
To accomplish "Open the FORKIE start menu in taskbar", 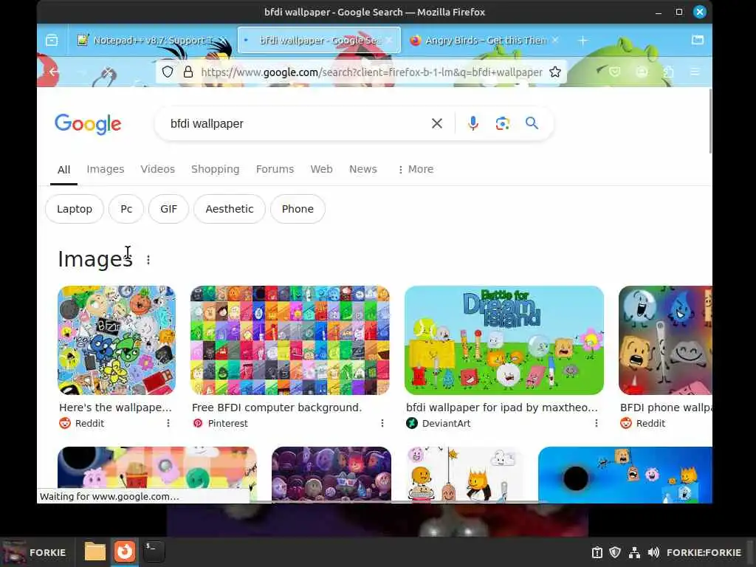I will click(34, 552).
